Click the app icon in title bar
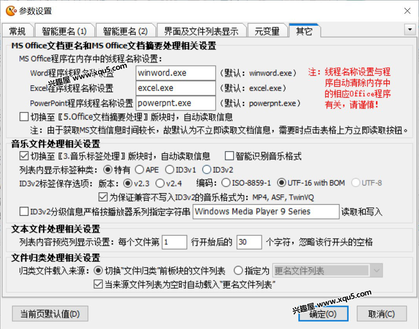Image resolution: width=419 pixels, height=329 pixels. 11,11
